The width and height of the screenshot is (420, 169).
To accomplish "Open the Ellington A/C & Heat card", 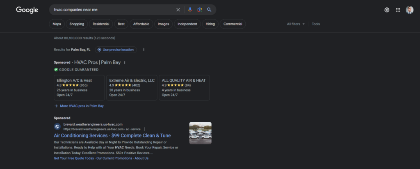I will click(x=79, y=88).
